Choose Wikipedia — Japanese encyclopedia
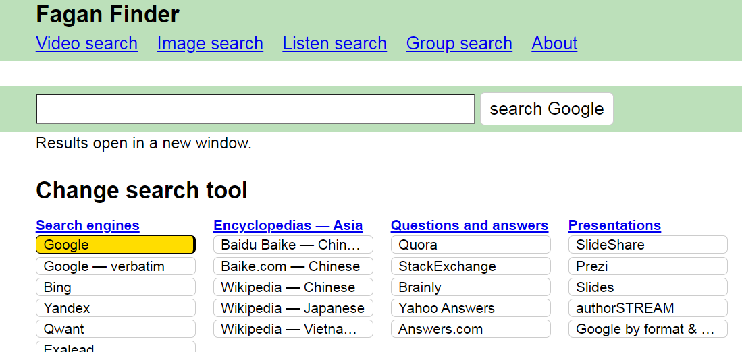The height and width of the screenshot is (352, 742). click(293, 308)
